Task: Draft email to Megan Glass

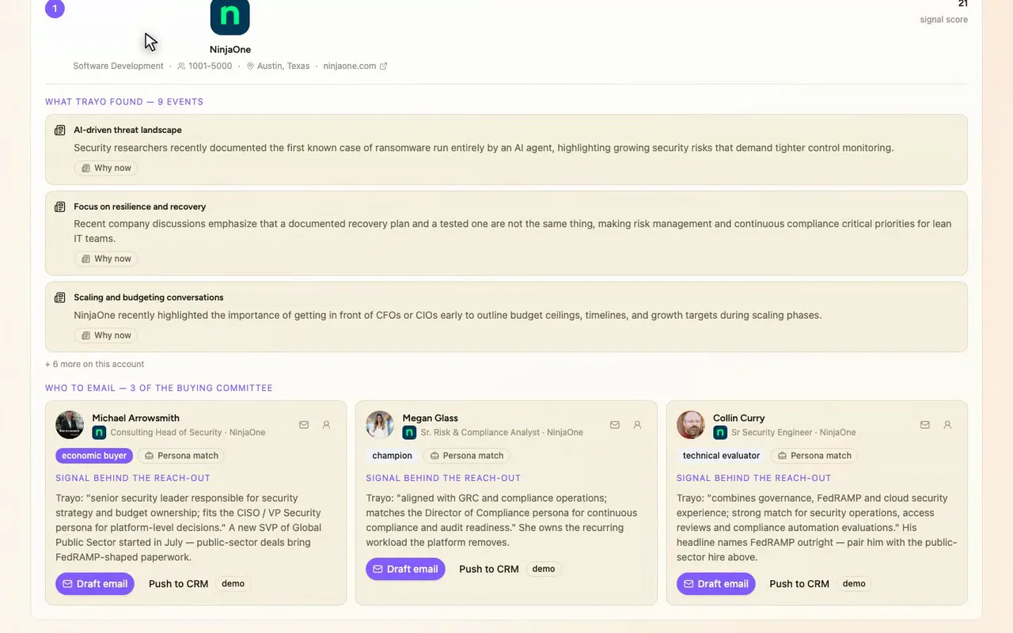Action: [x=405, y=569]
